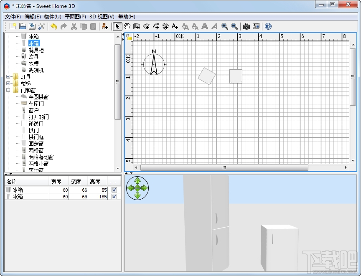The height and width of the screenshot is (276, 361).
Task: Open the 平面图(P) menu
Action: (75, 17)
